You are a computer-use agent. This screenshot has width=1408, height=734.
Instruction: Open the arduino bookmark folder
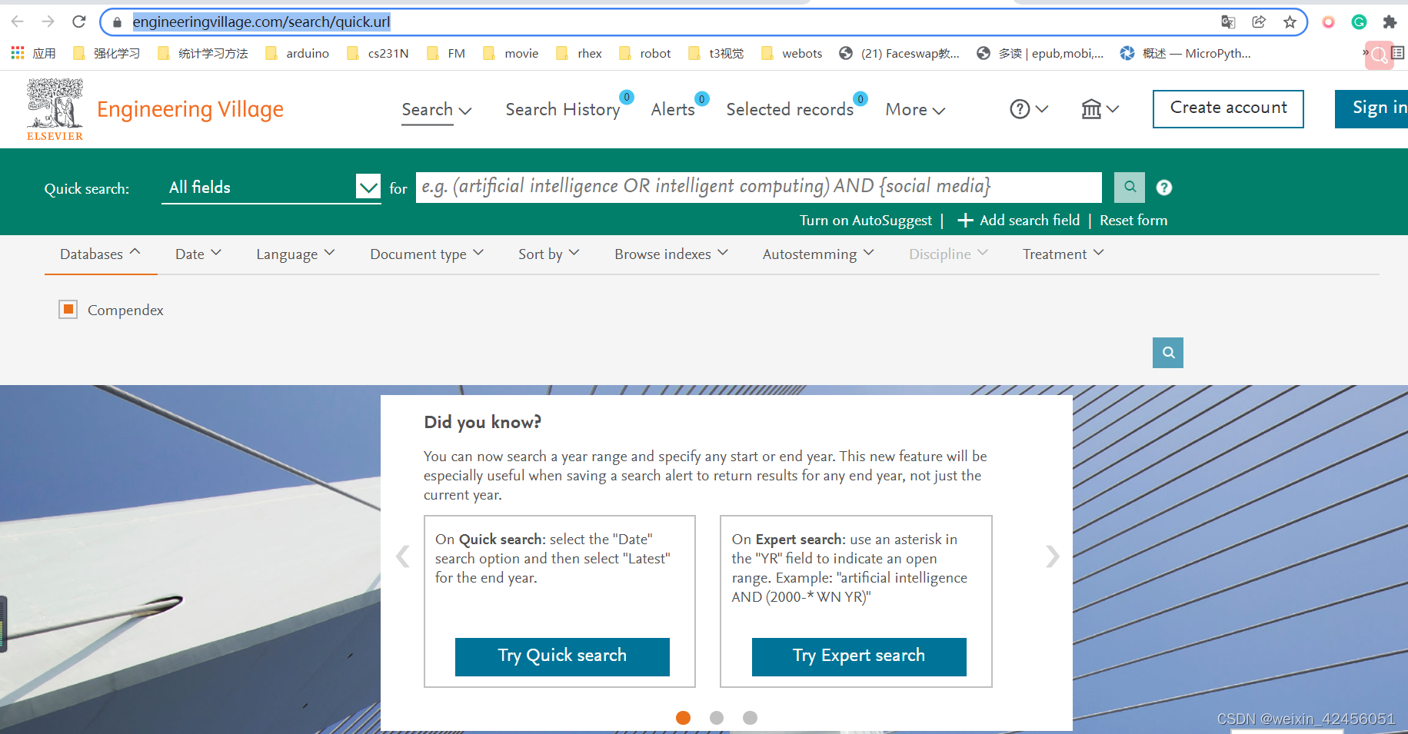(297, 53)
